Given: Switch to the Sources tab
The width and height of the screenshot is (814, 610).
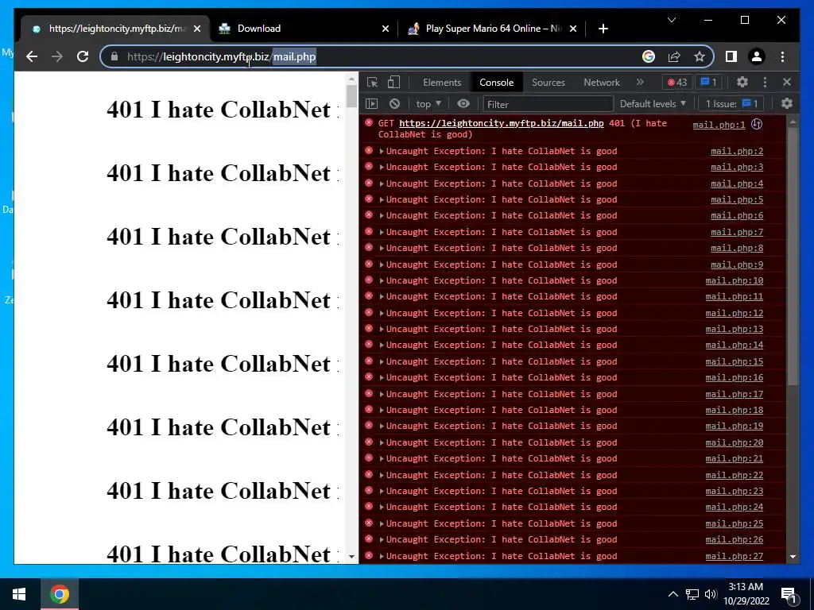Looking at the screenshot, I should pos(548,82).
